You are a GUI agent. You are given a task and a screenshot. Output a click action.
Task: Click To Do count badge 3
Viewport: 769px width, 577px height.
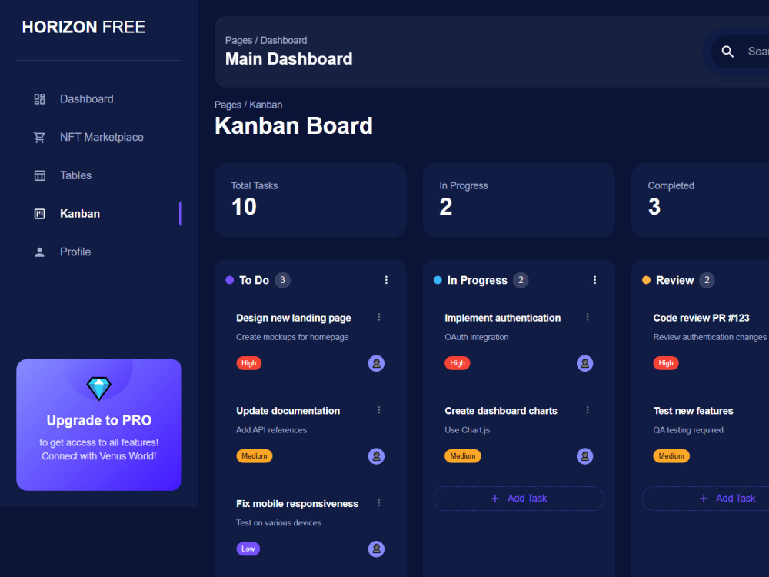pos(282,280)
